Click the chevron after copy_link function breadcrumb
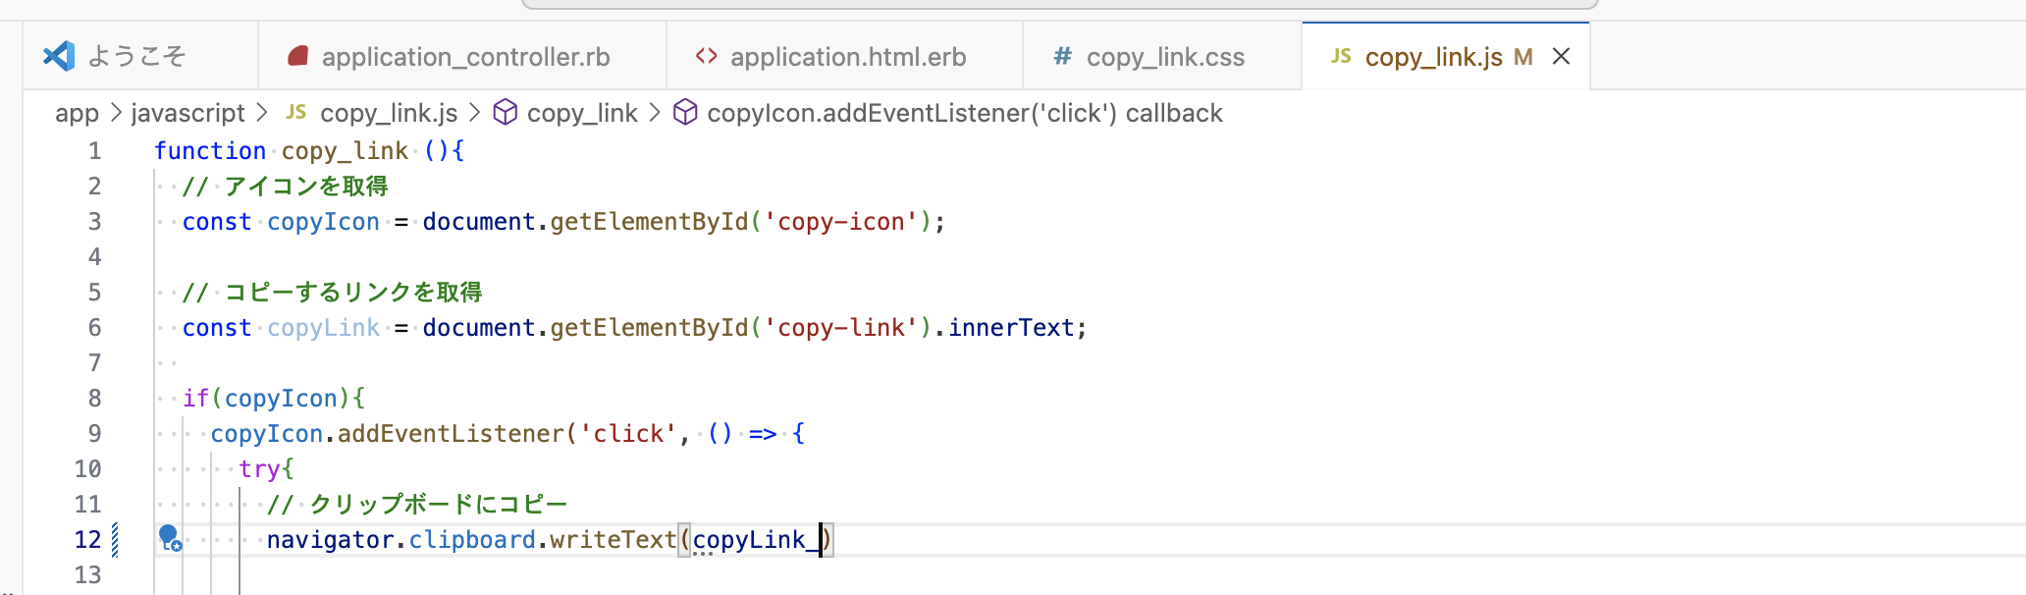The image size is (2026, 595). pos(655,113)
